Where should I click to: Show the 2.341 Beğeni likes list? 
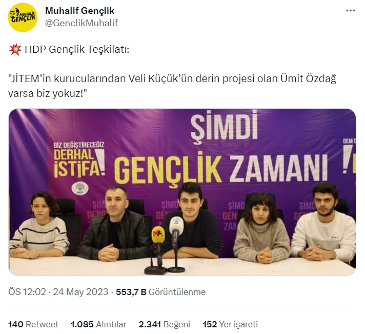click(x=165, y=324)
